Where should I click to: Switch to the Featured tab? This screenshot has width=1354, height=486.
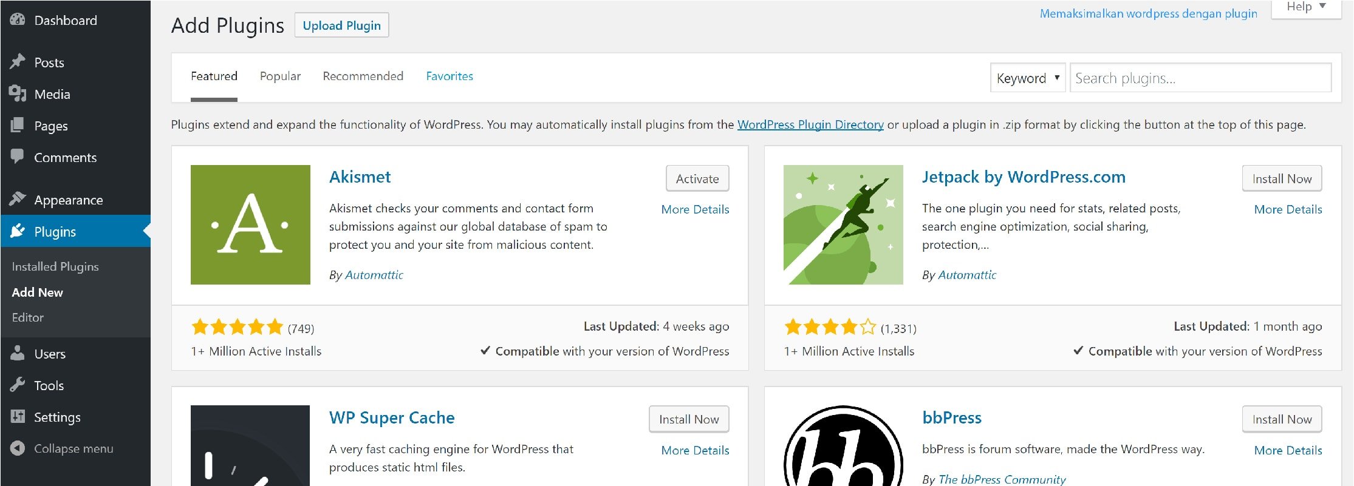pos(214,76)
